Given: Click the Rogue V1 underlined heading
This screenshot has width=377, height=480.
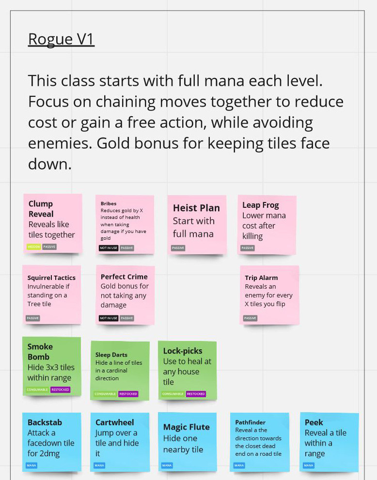Looking at the screenshot, I should (x=61, y=39).
